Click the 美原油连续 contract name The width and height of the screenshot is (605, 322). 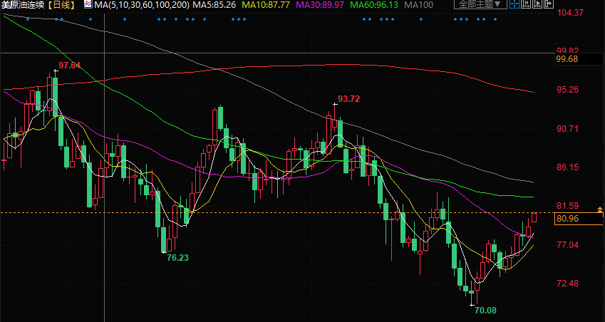(23, 4)
